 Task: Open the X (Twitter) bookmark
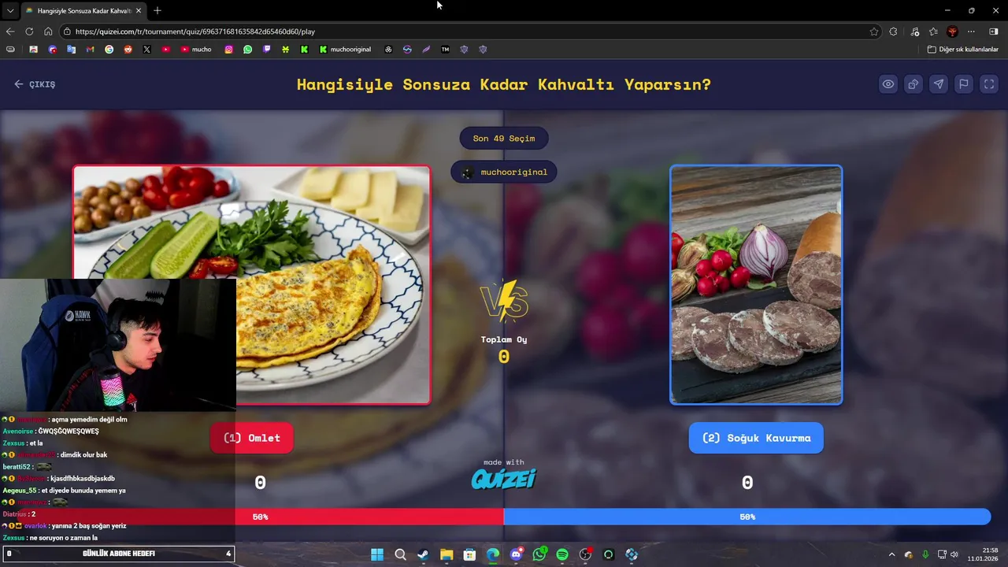[x=146, y=49]
